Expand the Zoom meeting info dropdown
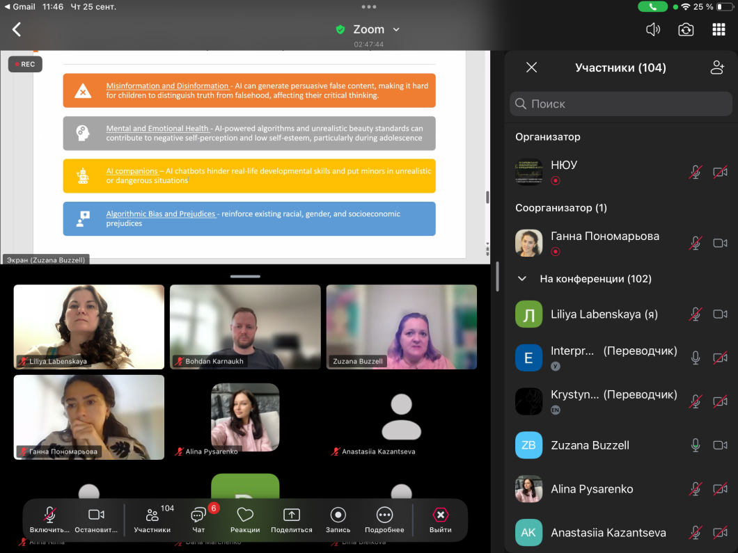738x553 pixels. (x=396, y=29)
